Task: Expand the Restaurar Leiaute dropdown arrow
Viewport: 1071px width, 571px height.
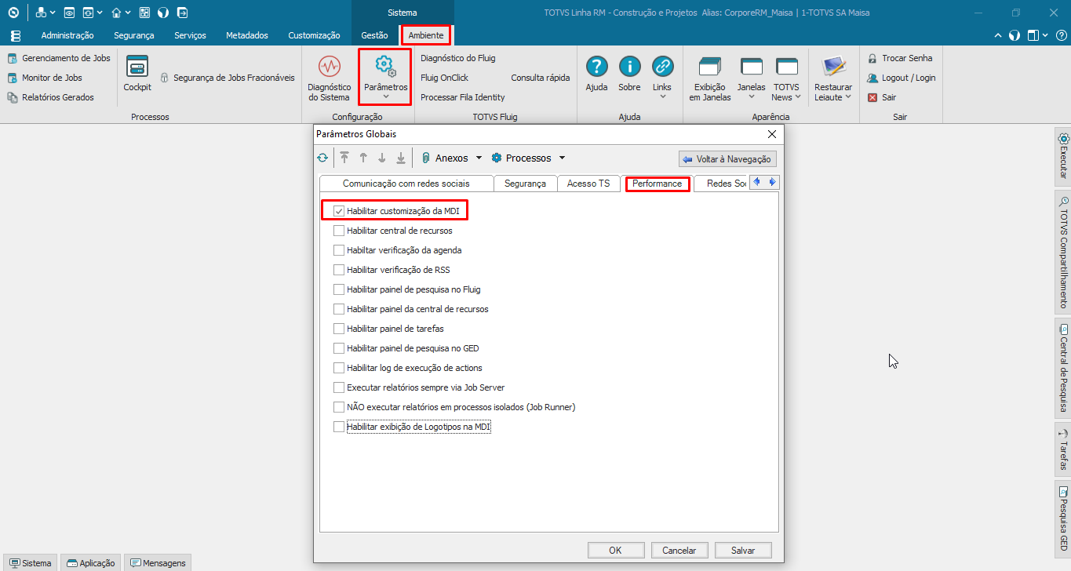Action: [848, 97]
